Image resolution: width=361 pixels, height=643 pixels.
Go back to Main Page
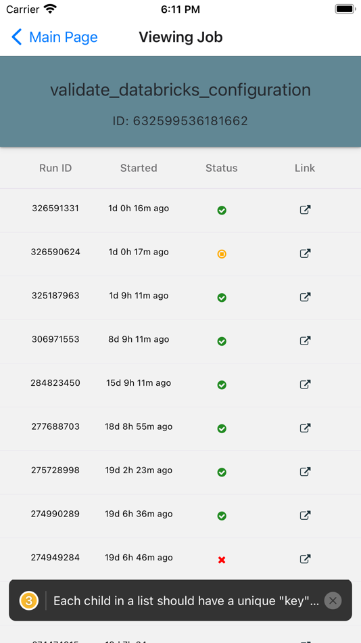coord(55,37)
